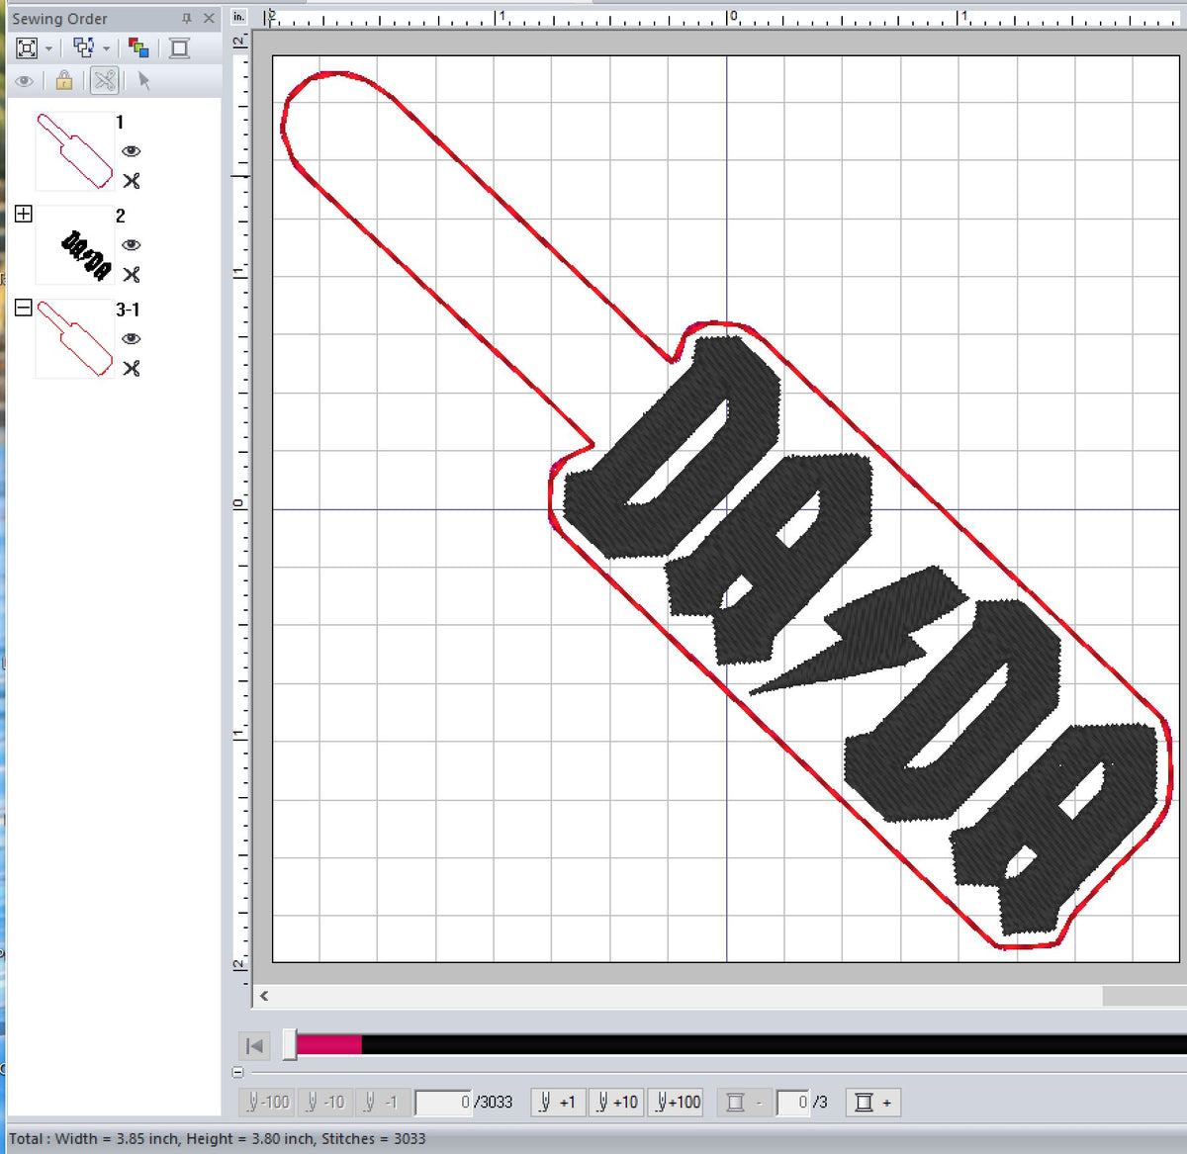
Task: Select the arrow pointer icon in Sewing Order panel
Action: (144, 81)
